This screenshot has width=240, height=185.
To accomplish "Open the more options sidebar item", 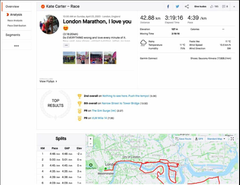I will [x=16, y=46].
